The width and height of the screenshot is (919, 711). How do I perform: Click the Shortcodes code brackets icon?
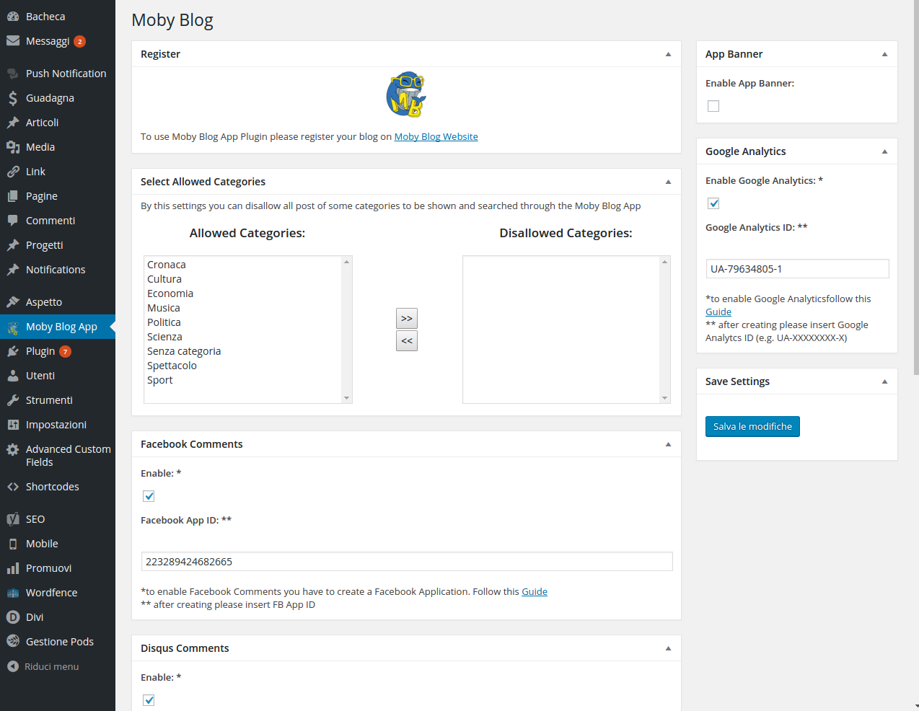point(13,487)
